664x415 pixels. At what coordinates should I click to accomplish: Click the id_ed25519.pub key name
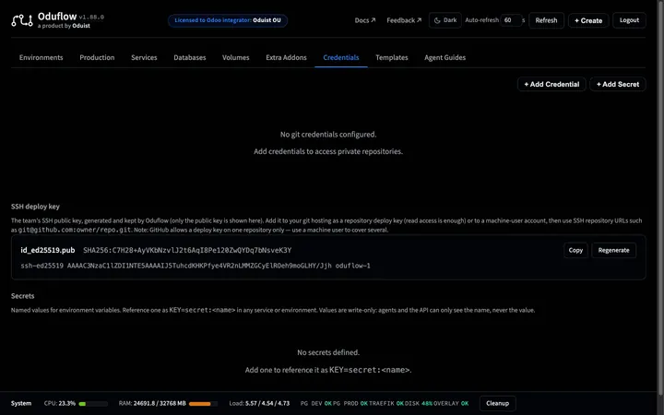(48, 250)
